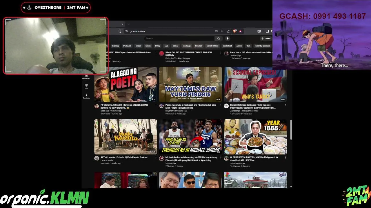Share this page via the share icon

(228, 31)
